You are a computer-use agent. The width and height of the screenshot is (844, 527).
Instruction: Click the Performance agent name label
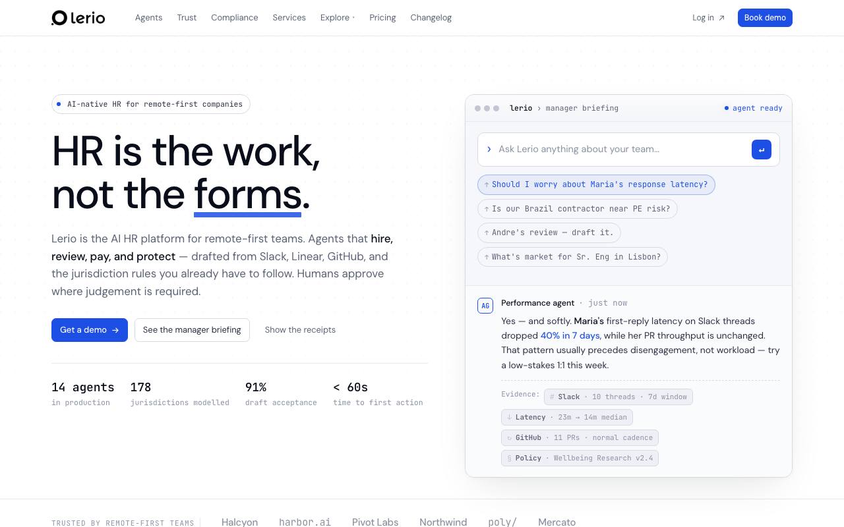click(x=537, y=303)
